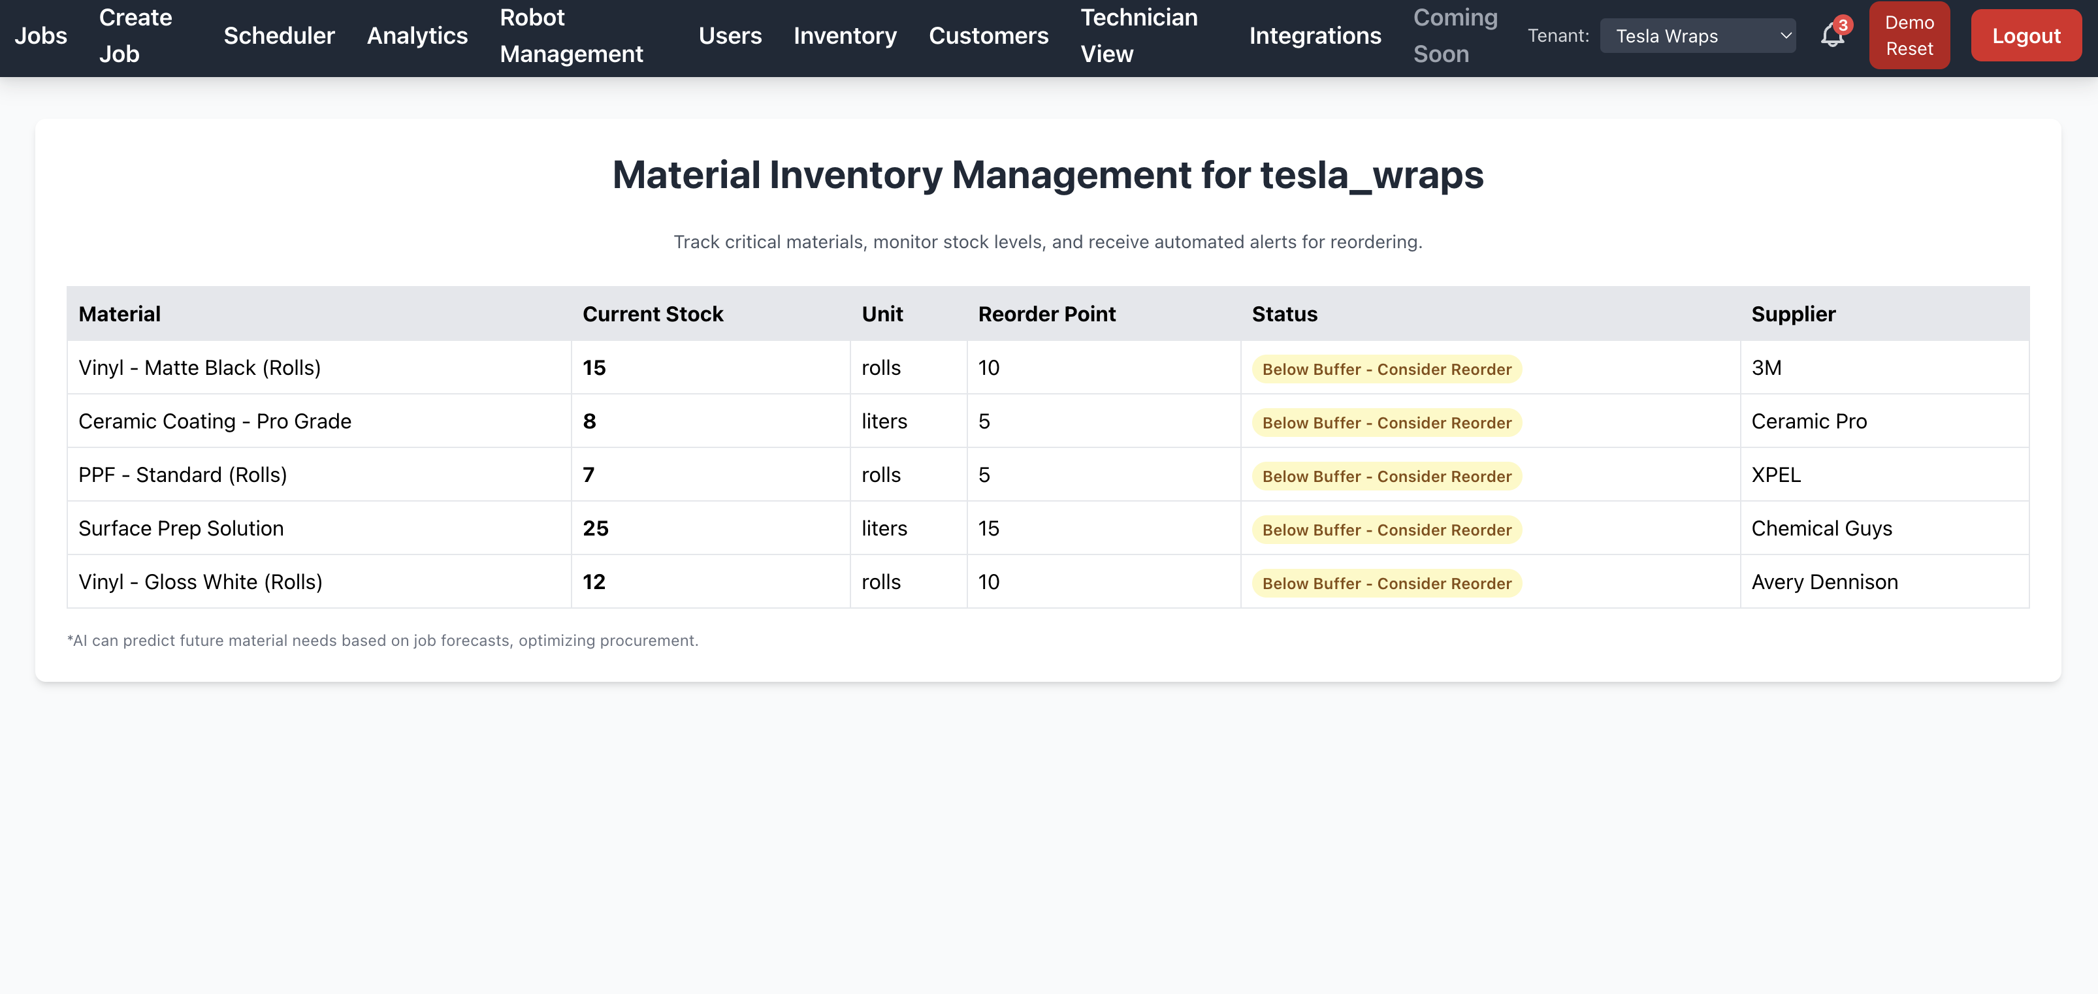
Task: Click status badge for Surface Prep Solution
Action: pos(1386,530)
